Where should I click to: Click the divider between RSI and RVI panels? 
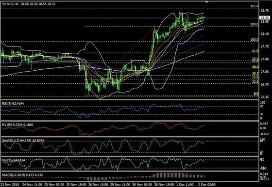coord(130,121)
